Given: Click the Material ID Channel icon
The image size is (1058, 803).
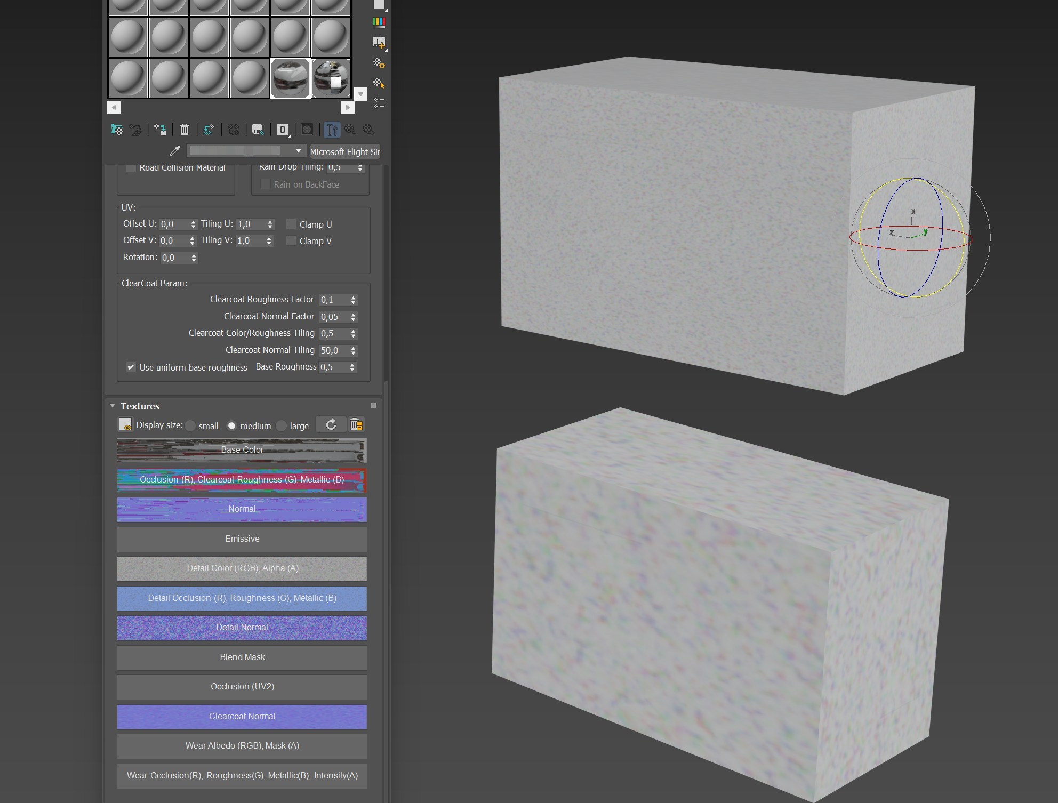Looking at the screenshot, I should point(283,130).
